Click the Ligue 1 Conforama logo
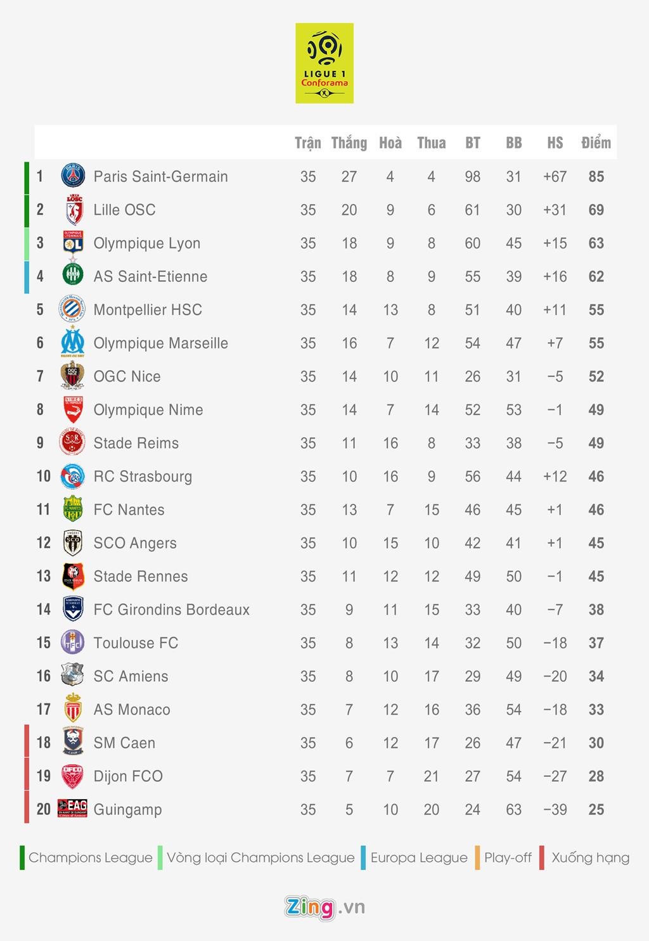The image size is (649, 941). point(324,63)
